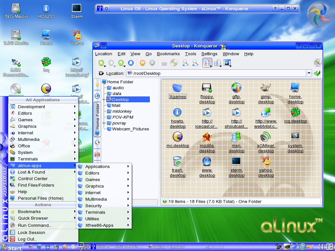The image size is (335, 251).
Task: Switch to Icon View mode button
Action: pyautogui.click(x=207, y=63)
